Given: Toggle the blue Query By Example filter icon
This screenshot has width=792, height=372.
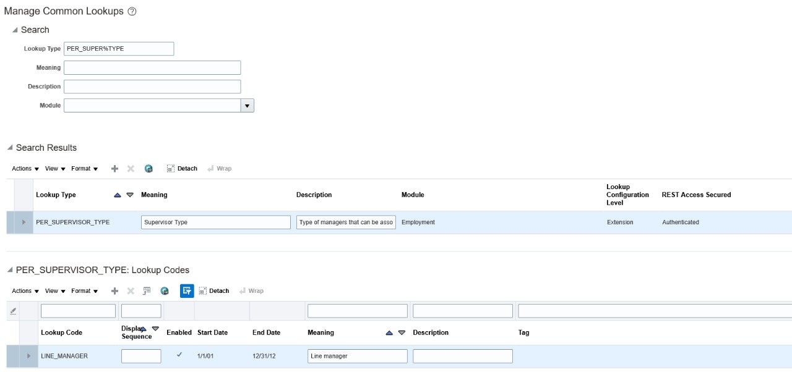Looking at the screenshot, I should point(186,290).
